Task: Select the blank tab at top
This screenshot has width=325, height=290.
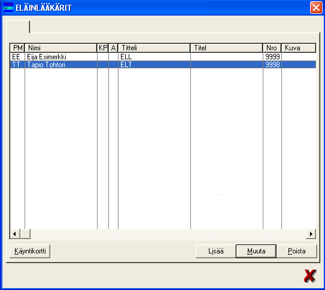Action: [x=18, y=26]
